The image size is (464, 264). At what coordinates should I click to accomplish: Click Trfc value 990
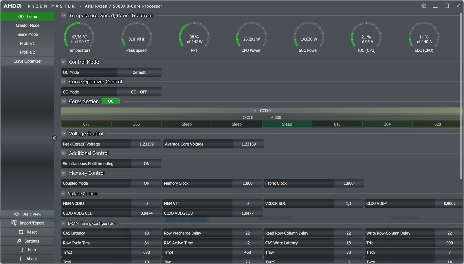tap(449, 243)
